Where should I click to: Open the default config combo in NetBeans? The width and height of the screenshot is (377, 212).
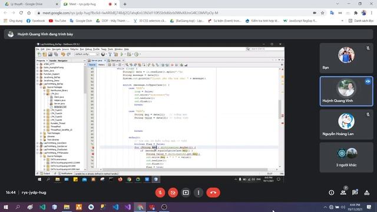coord(86,54)
